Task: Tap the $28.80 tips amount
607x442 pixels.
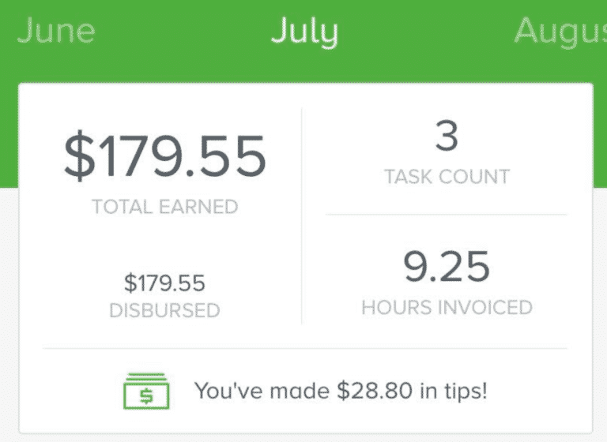Action: point(375,391)
